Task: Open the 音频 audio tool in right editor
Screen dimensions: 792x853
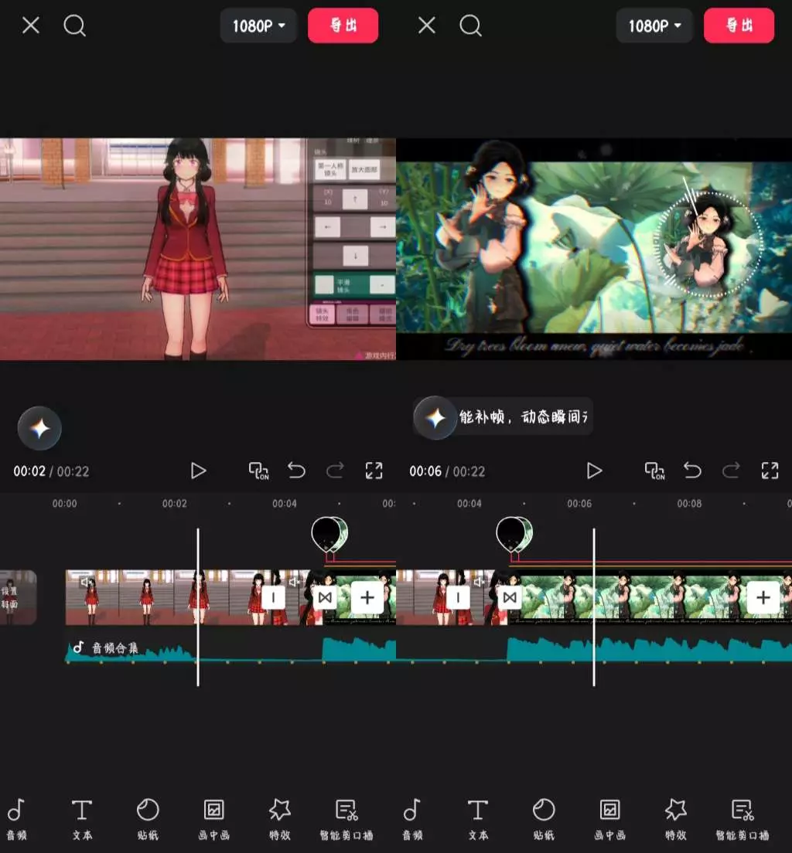Action: [x=412, y=819]
